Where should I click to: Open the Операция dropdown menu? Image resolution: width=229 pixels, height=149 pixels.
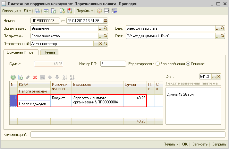click(12, 11)
